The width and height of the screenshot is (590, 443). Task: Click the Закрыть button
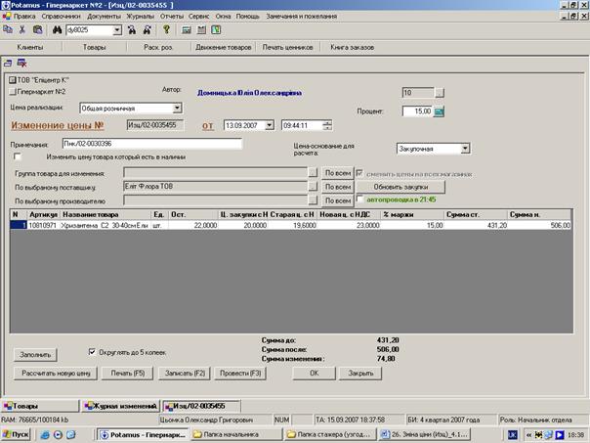360,374
